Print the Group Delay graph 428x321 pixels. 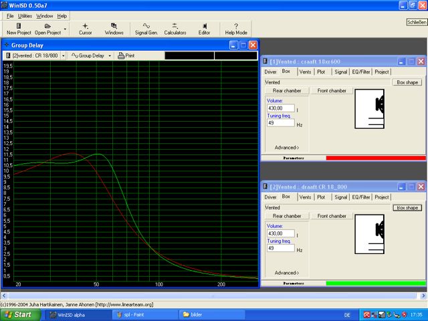[126, 56]
